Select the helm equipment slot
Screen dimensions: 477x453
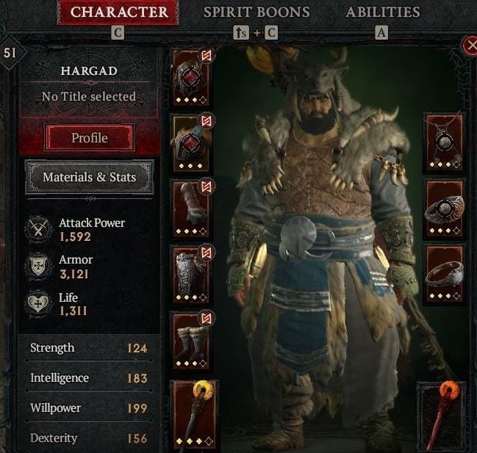tap(191, 78)
